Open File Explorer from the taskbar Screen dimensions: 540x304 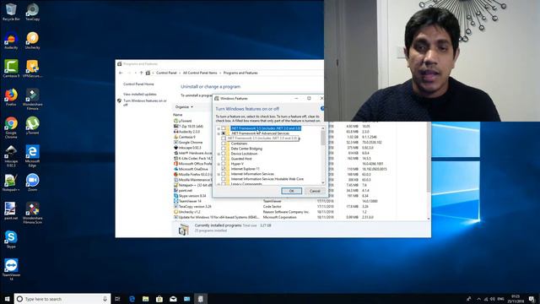(x=146, y=299)
